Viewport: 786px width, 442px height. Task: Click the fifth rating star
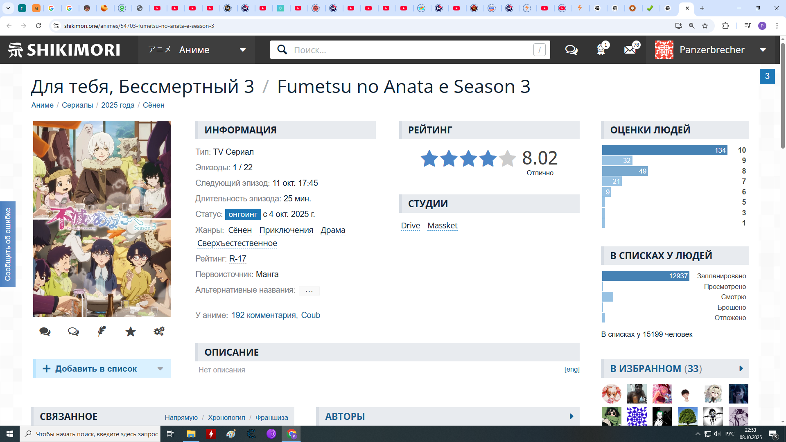click(x=507, y=158)
